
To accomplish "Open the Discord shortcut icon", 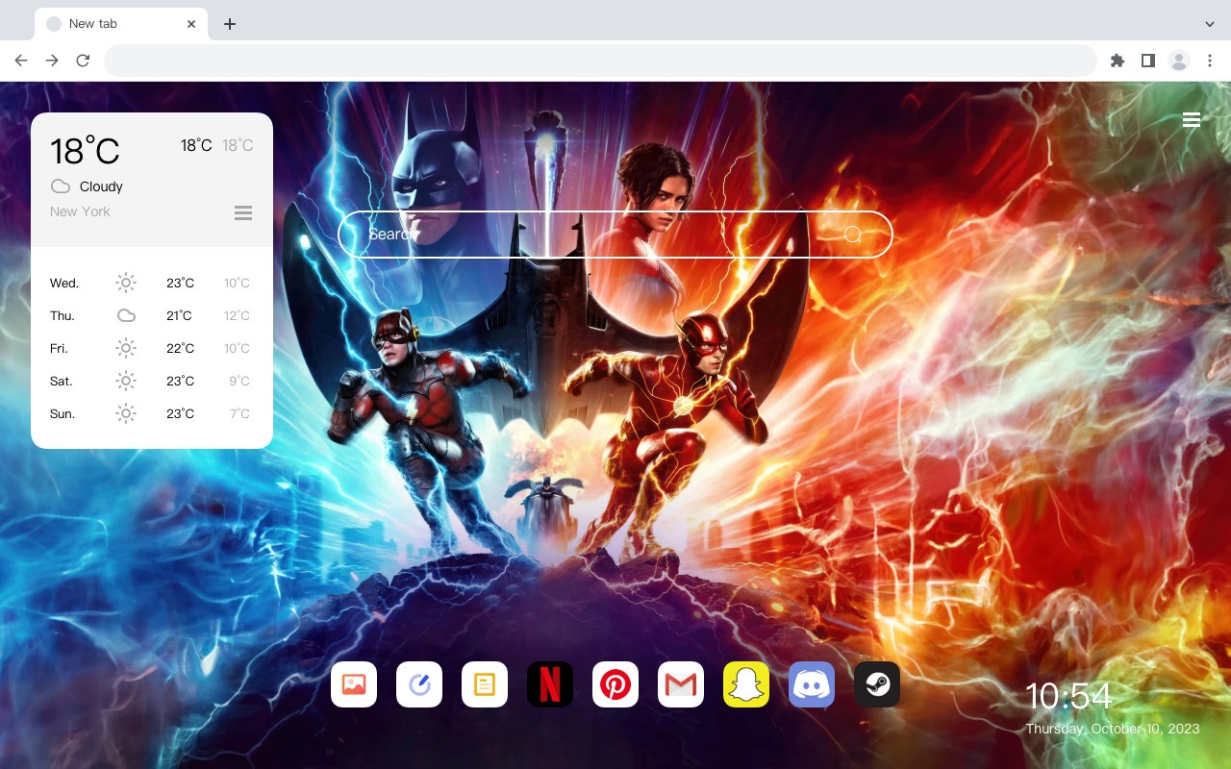I will click(812, 684).
